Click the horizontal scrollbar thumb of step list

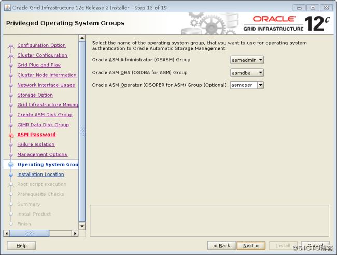30,233
